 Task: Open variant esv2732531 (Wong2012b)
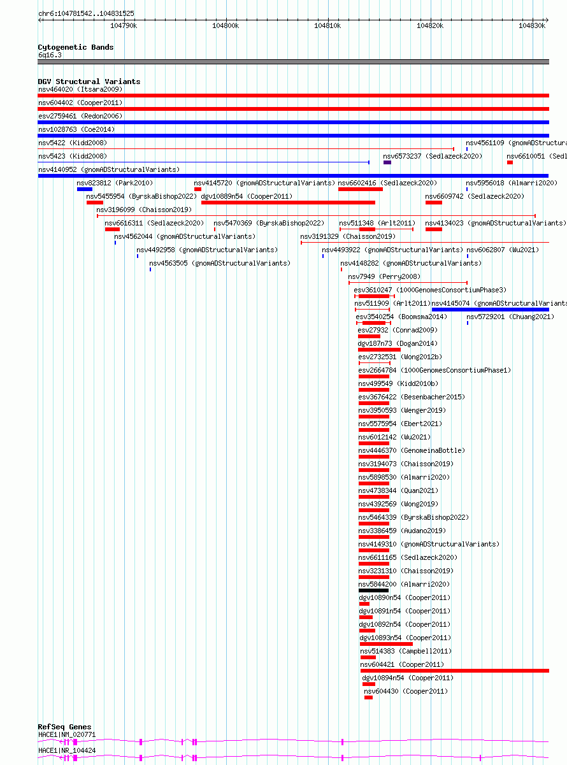400,357
